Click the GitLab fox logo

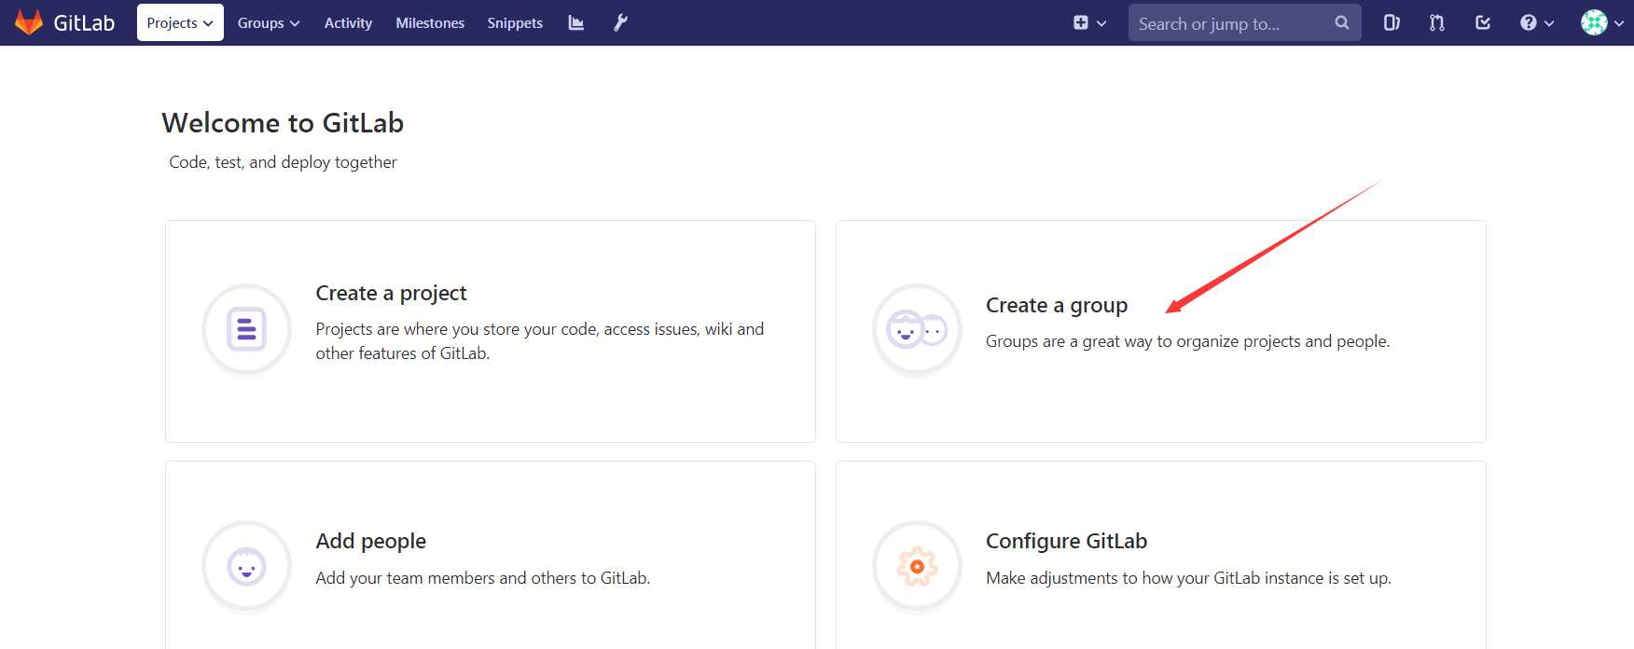pos(29,22)
